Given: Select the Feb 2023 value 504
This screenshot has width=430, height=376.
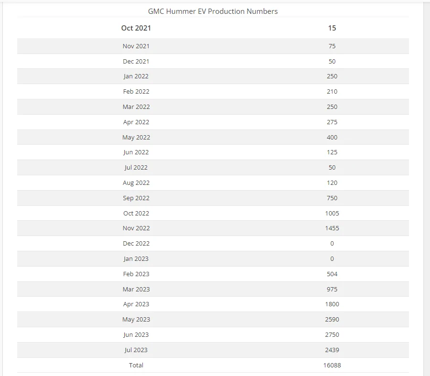Looking at the screenshot, I should coord(332,274).
